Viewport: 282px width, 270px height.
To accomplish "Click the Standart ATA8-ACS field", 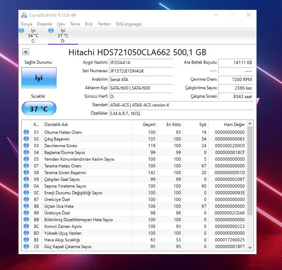I will point(181,105).
